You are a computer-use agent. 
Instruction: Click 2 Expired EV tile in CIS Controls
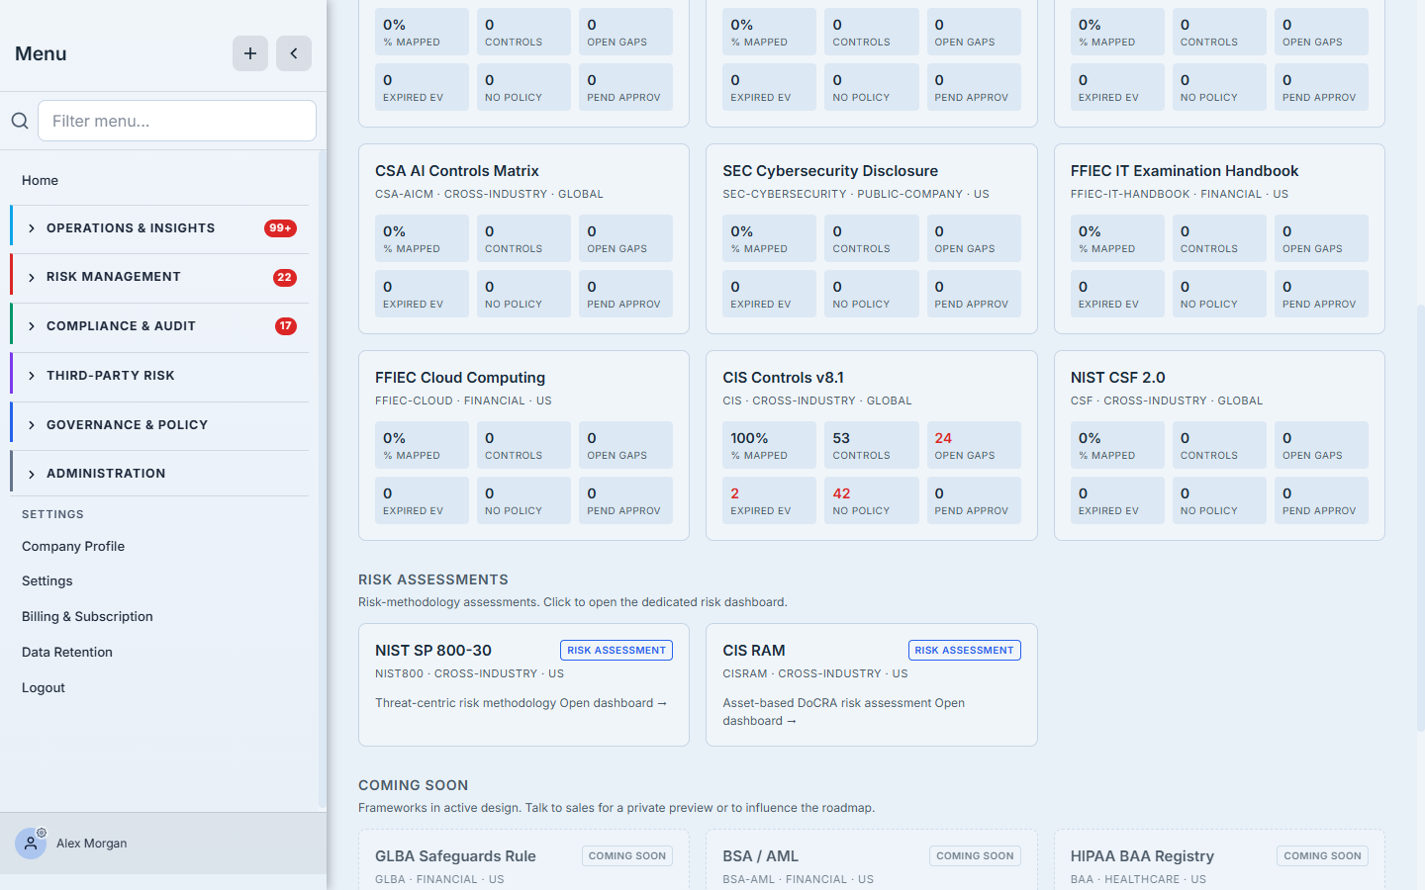(769, 500)
